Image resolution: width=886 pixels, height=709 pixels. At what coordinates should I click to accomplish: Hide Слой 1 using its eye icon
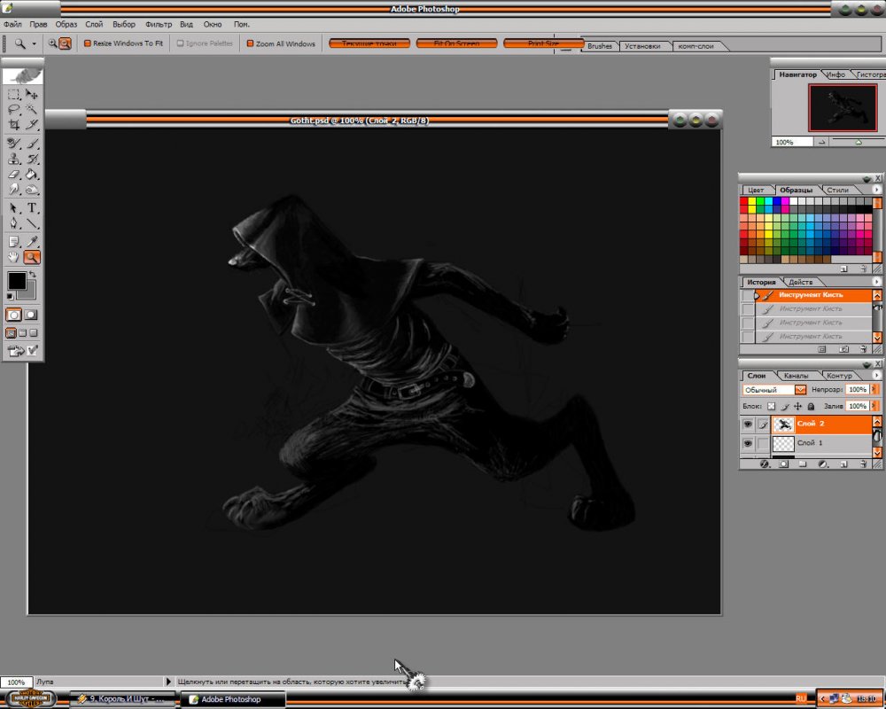click(748, 442)
